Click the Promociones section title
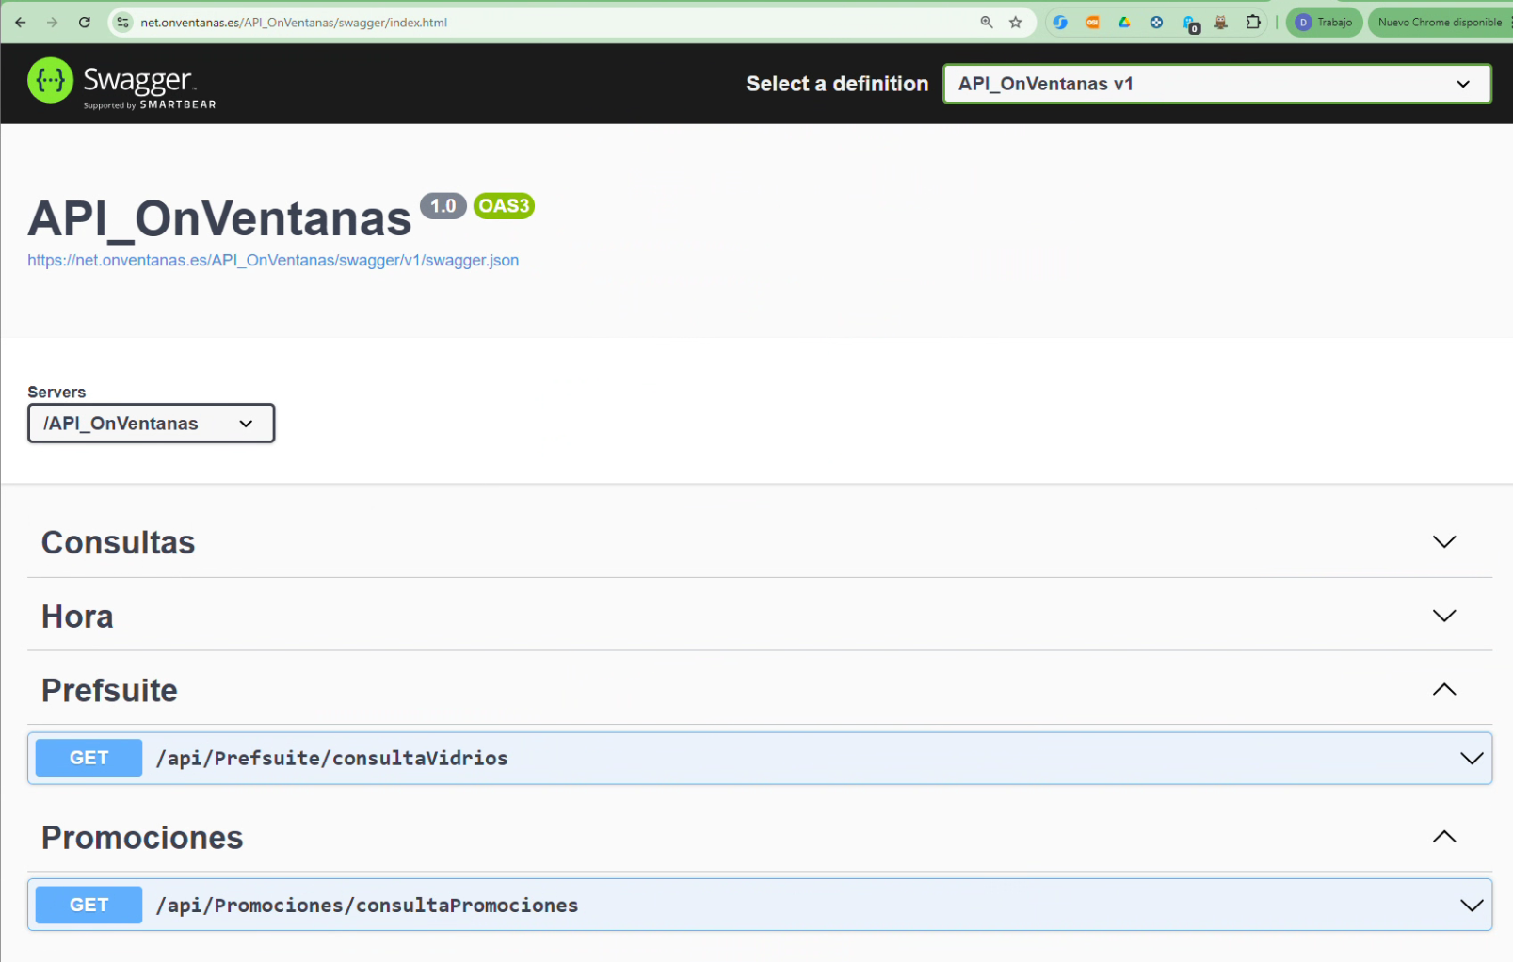 coord(142,838)
